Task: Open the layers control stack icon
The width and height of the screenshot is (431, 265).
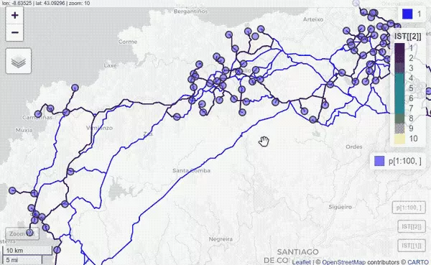Action: [19, 61]
